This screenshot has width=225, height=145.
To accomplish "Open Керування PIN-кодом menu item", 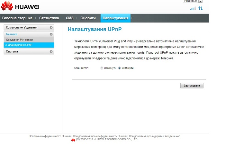I will [x=29, y=40].
